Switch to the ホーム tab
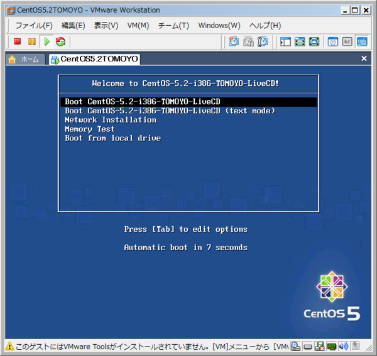Image resolution: width=377 pixels, height=356 pixels. point(26,60)
